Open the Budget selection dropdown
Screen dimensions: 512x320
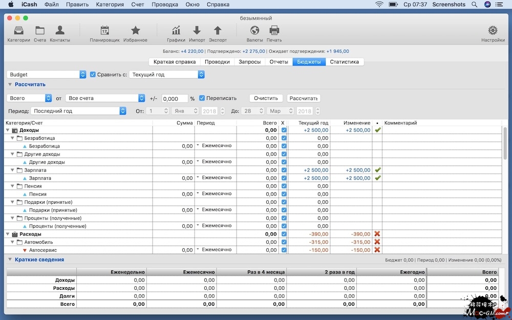point(47,75)
